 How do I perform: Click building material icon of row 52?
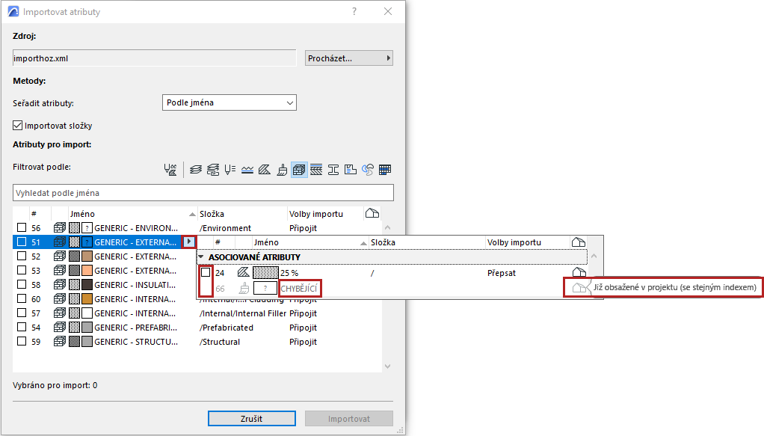click(60, 256)
